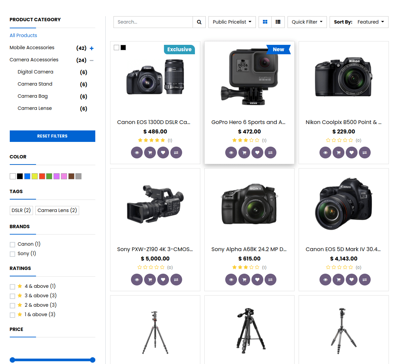Switch to list view layout
The width and height of the screenshot is (404, 364).
point(278,22)
